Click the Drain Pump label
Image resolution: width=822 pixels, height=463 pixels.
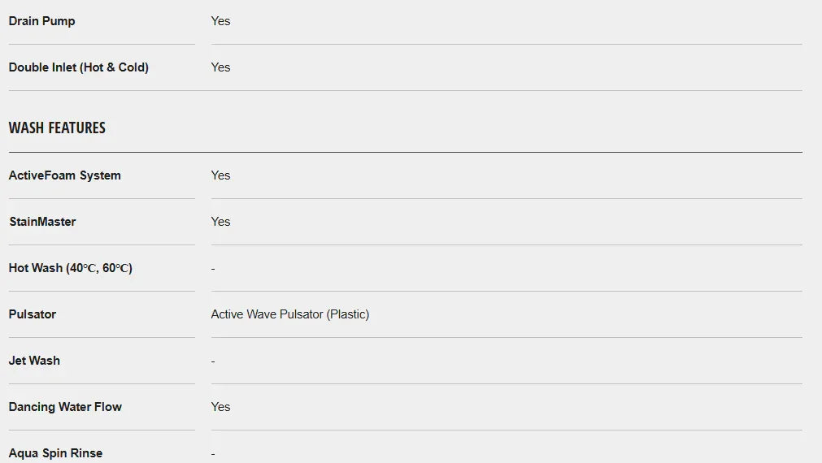tap(41, 21)
